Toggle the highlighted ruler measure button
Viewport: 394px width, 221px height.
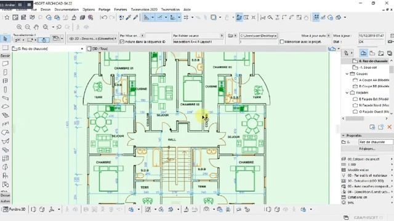(172, 17)
